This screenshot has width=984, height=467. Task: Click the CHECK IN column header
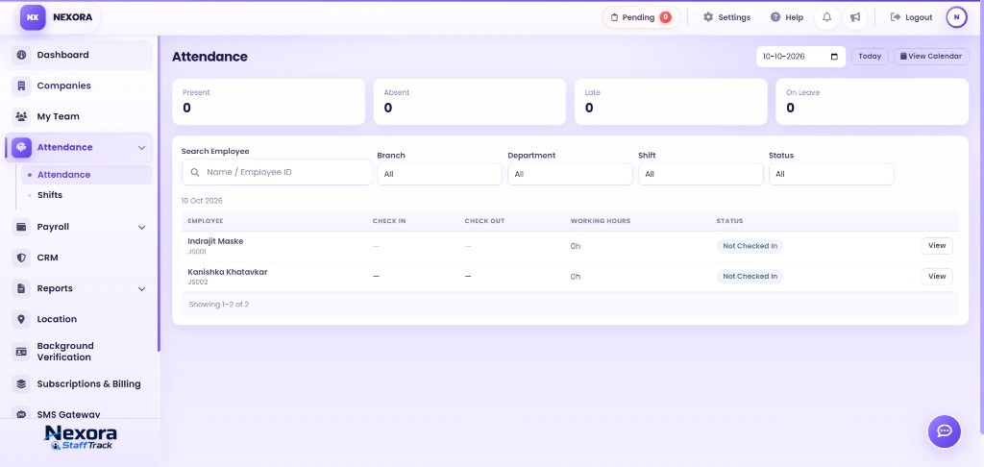click(x=389, y=221)
